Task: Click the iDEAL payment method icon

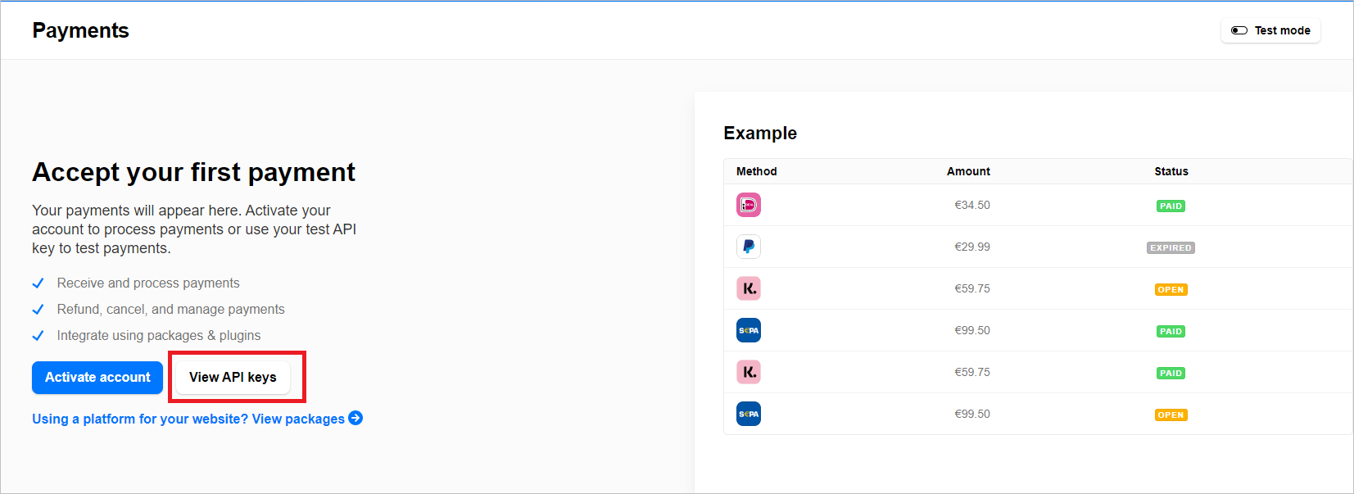Action: (x=749, y=205)
